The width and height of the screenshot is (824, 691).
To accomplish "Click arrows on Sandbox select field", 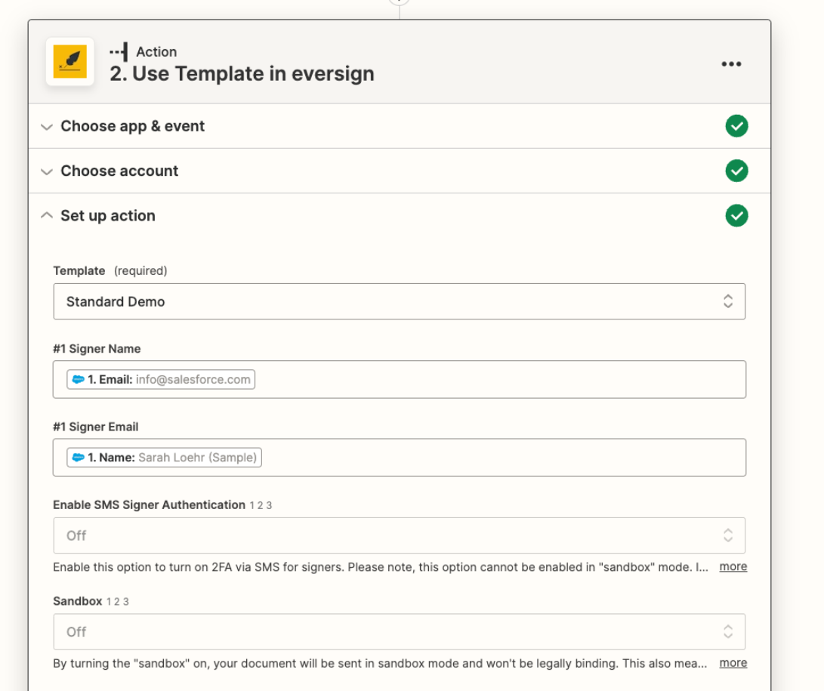I will (x=728, y=631).
